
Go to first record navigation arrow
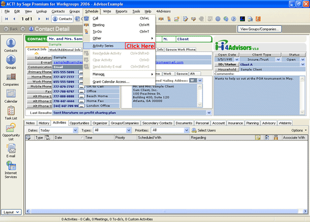click(6, 19)
